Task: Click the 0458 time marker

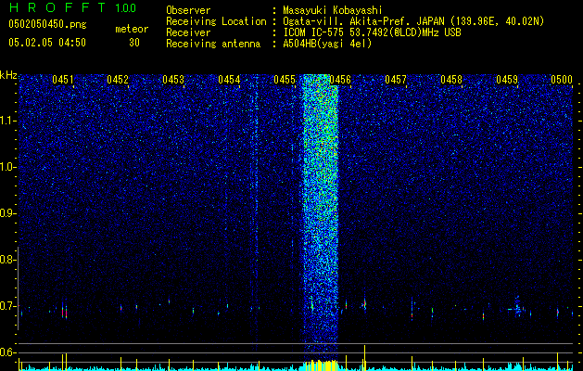Action: coord(451,80)
